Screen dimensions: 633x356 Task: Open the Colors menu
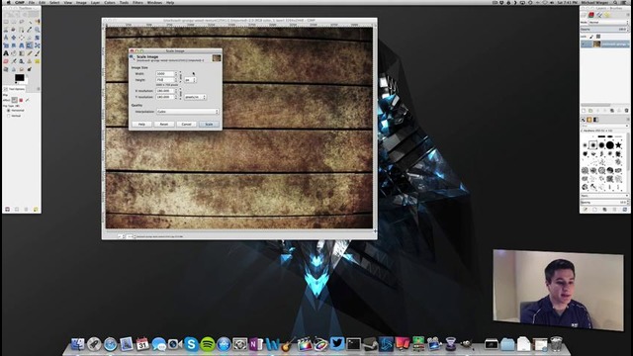coord(110,2)
